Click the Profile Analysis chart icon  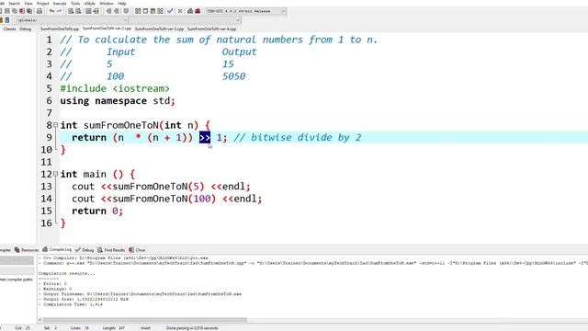click(190, 11)
